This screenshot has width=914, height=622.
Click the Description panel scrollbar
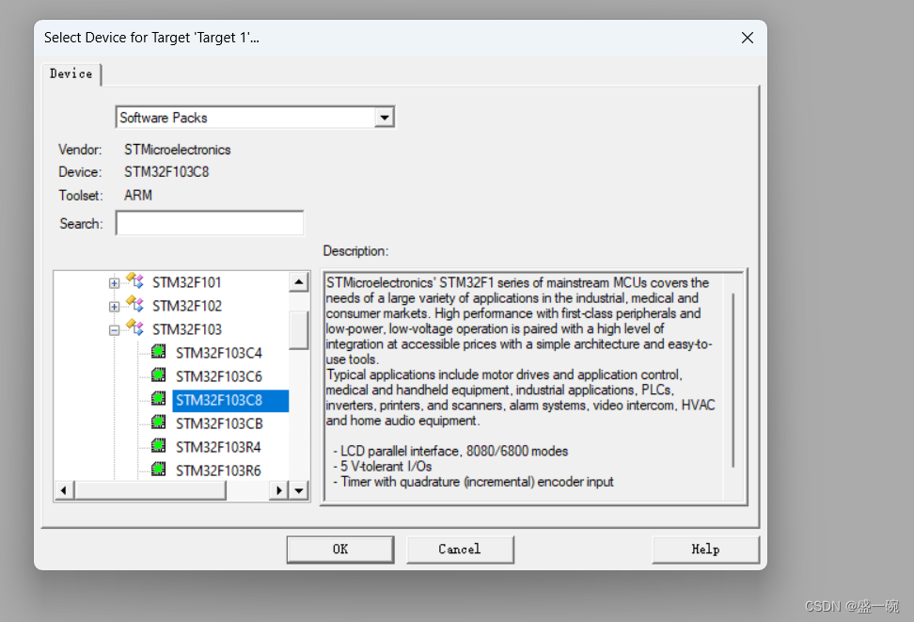point(733,380)
